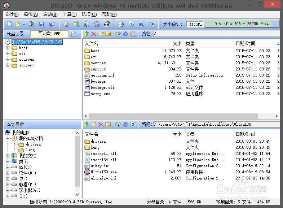Click the local pane 文件名 column header
The height and width of the screenshot is (208, 283).
coord(119,134)
